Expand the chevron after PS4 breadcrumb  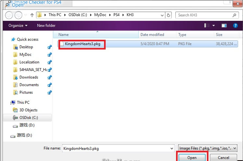(123, 15)
